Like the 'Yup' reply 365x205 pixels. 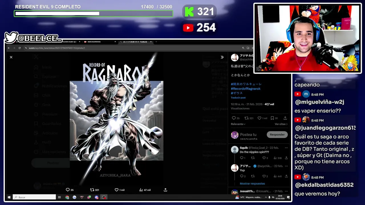[x=265, y=176]
